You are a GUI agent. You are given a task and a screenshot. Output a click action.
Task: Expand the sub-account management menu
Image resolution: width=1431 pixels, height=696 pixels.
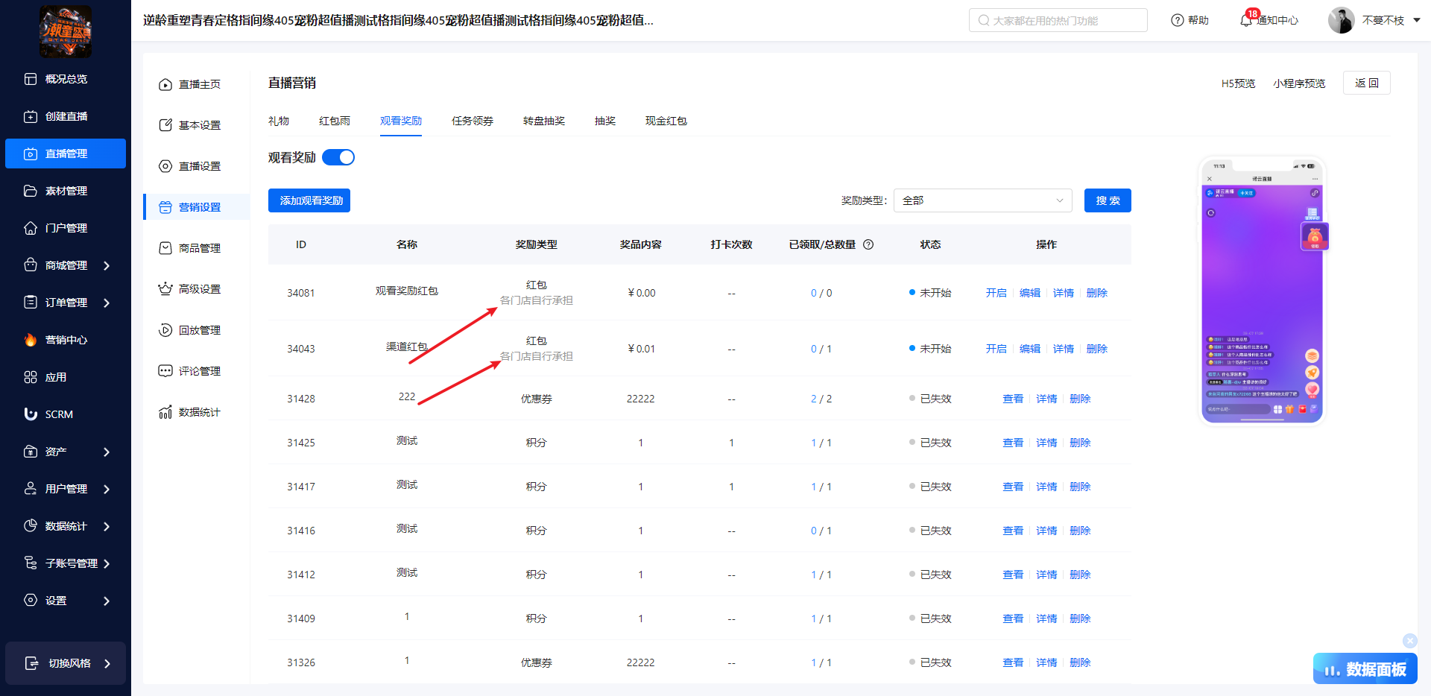[x=107, y=563]
